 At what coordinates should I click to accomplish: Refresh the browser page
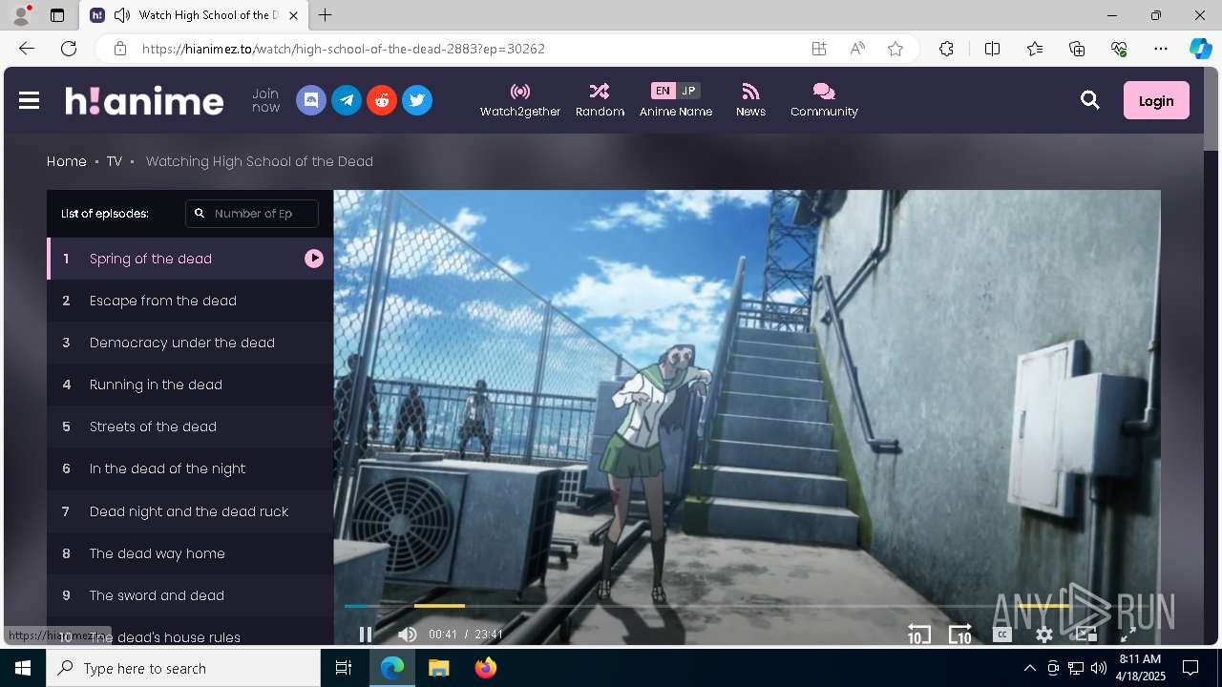pos(69,49)
